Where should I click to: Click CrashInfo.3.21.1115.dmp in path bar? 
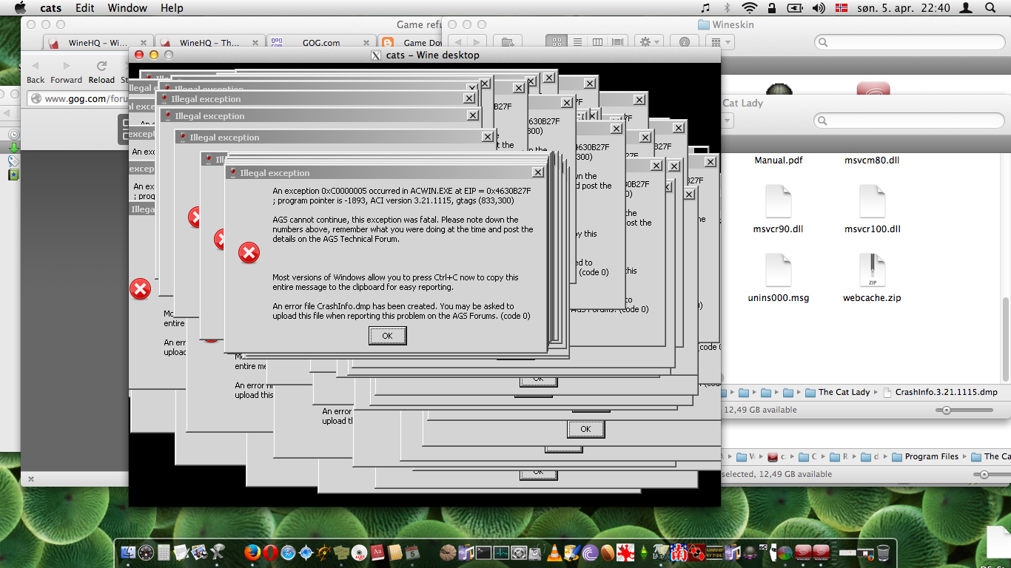pos(940,392)
